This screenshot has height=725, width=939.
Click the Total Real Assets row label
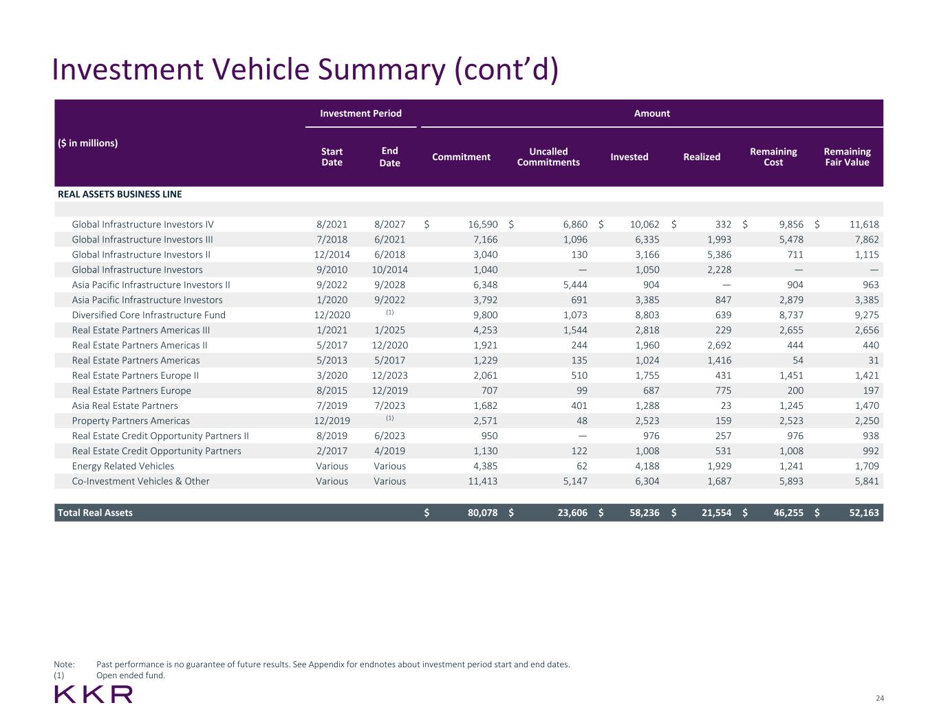coord(95,513)
